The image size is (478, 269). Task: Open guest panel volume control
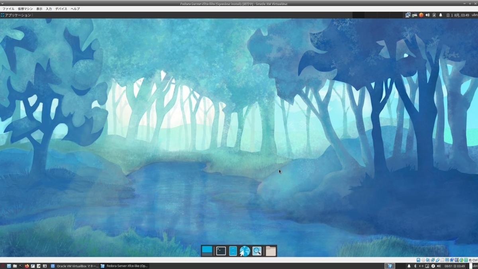click(427, 15)
